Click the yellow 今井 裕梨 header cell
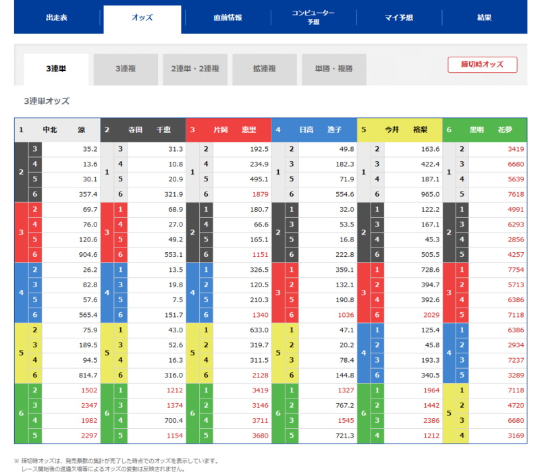Viewport: 540px width, 472px height. [400, 129]
